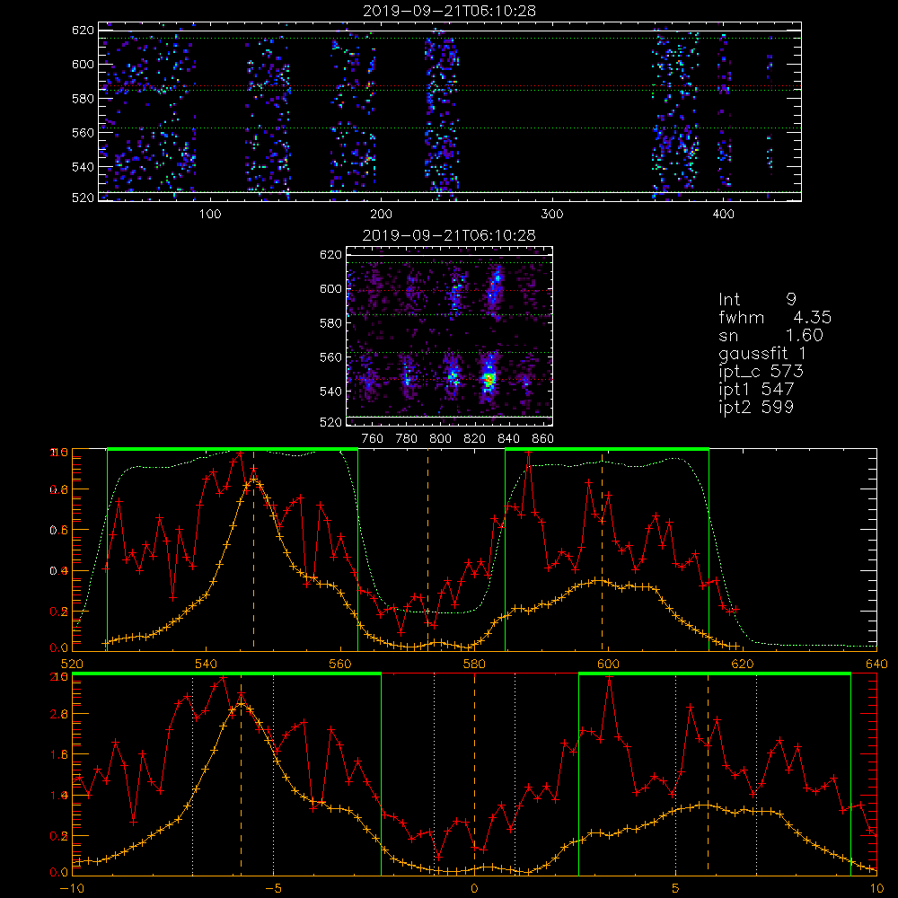
Task: Click x-axis label 600 on upper profile plot
Action: click(608, 664)
